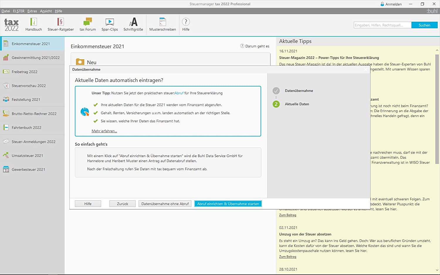Open the Steuer-Ratgeber toolbar icon
440x275 pixels.
60,22
